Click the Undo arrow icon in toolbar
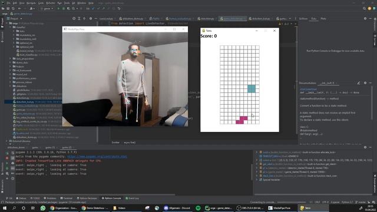The height and width of the screenshot is (212, 377). pos(119,8)
